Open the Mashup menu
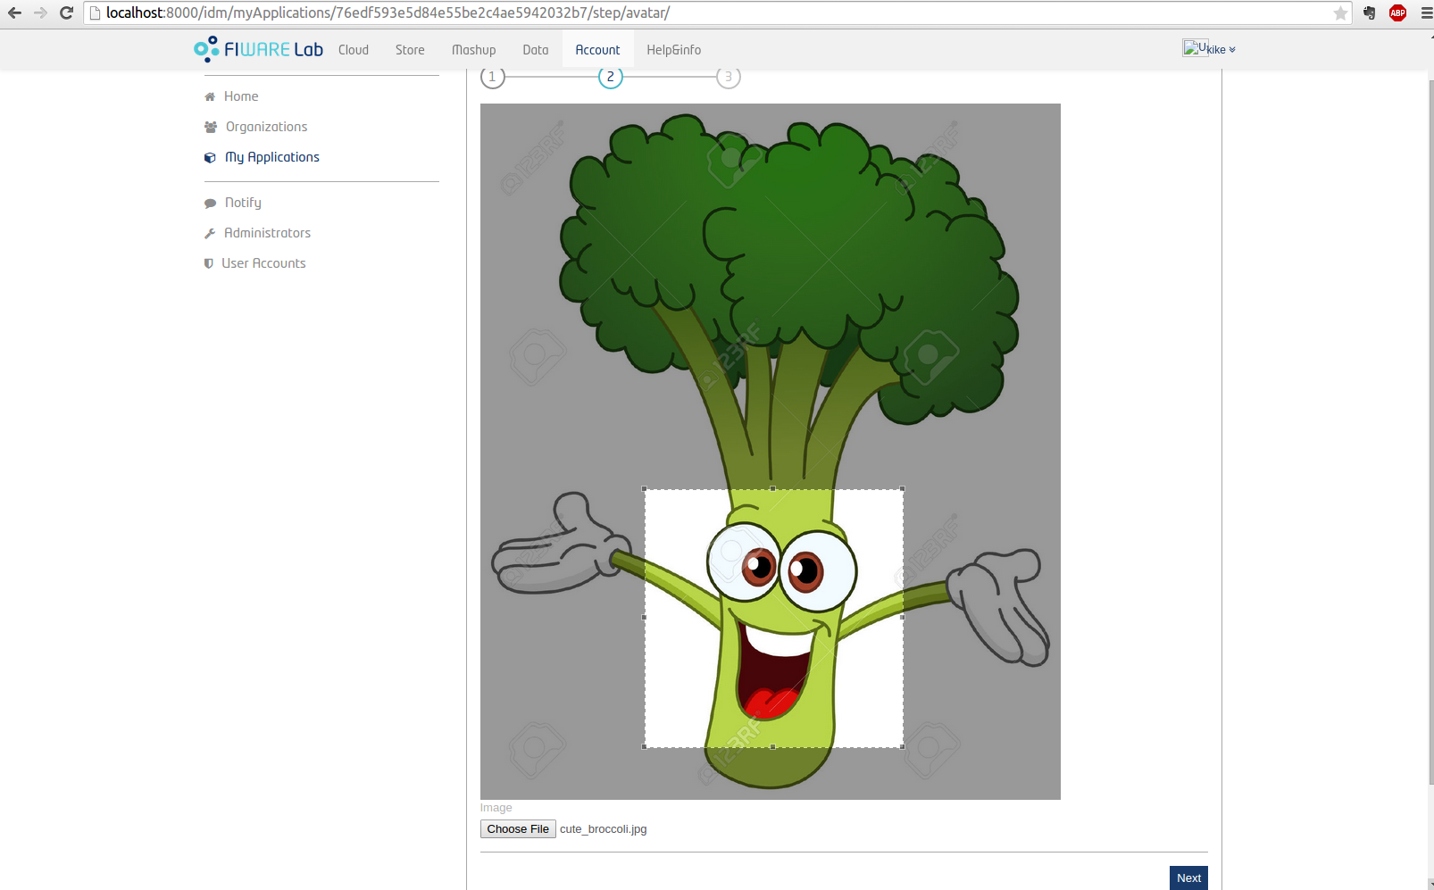This screenshot has height=890, width=1434. click(473, 50)
